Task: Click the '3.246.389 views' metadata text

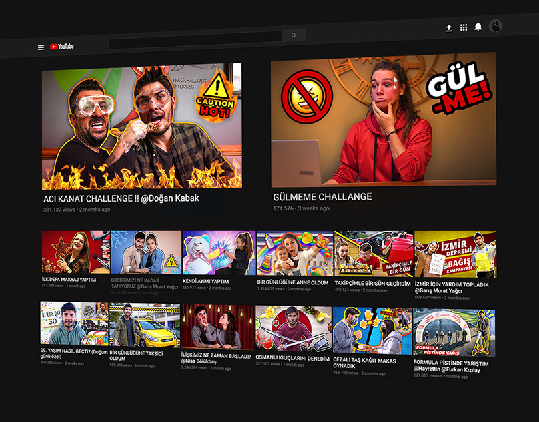Action: (195, 368)
